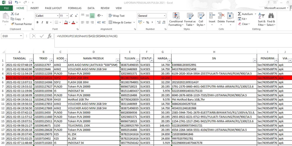Open the FILE tab
This screenshot has height=146, width=292.
(6, 8)
